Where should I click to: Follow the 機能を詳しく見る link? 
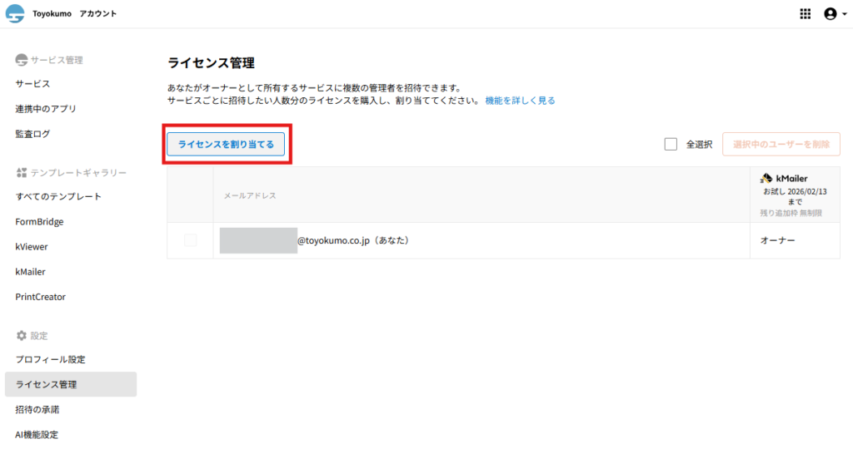[520, 101]
